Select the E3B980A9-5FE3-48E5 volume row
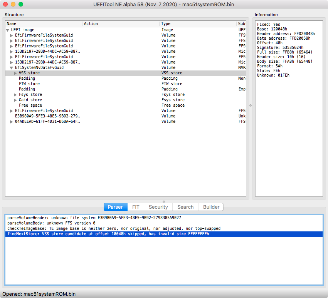The width and height of the screenshot is (328, 298). coord(126,116)
